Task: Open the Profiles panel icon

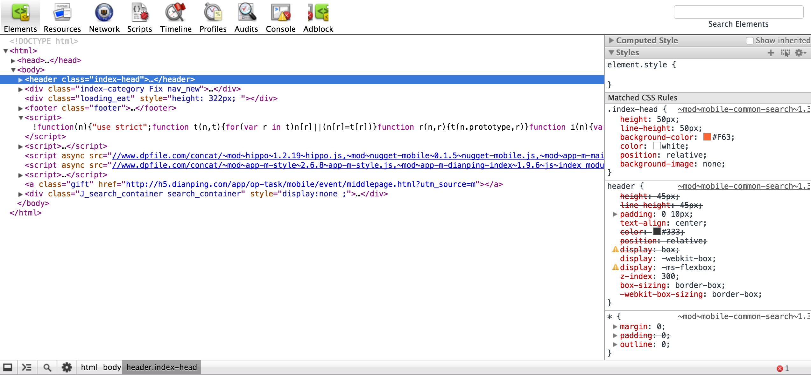Action: (x=213, y=13)
